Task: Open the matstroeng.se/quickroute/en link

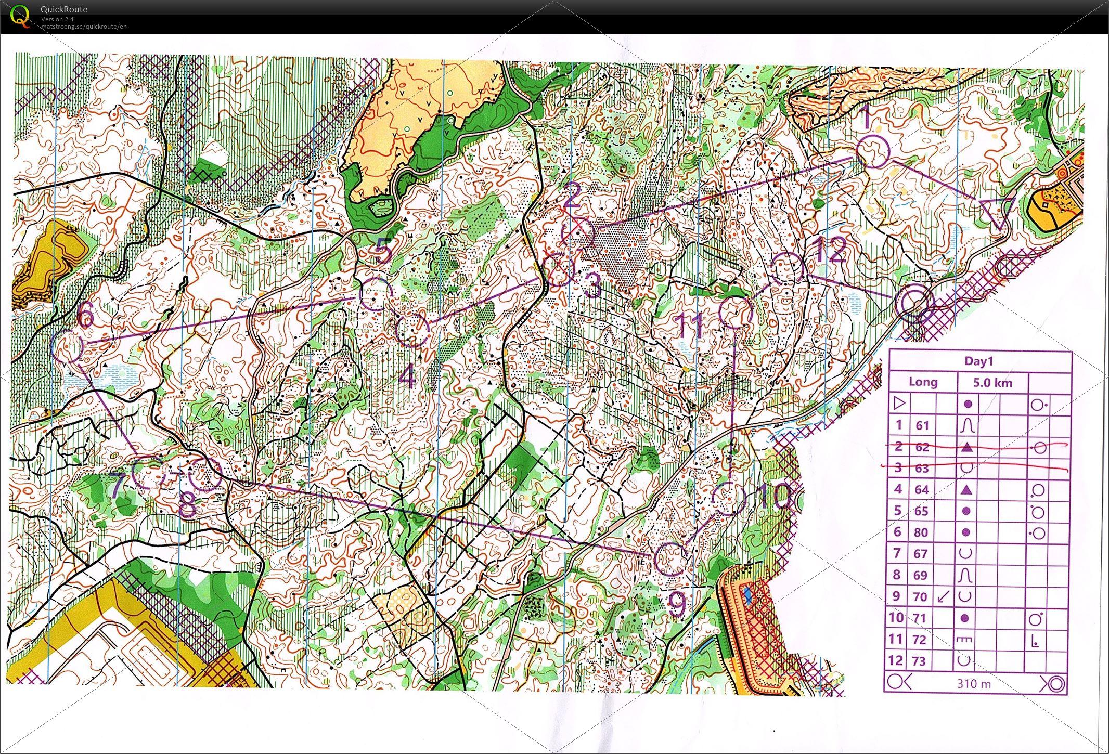Action: [84, 27]
